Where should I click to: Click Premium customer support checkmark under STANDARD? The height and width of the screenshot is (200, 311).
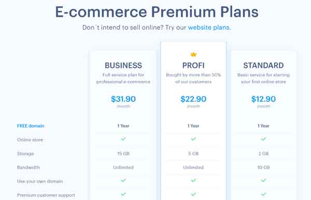pos(263,194)
